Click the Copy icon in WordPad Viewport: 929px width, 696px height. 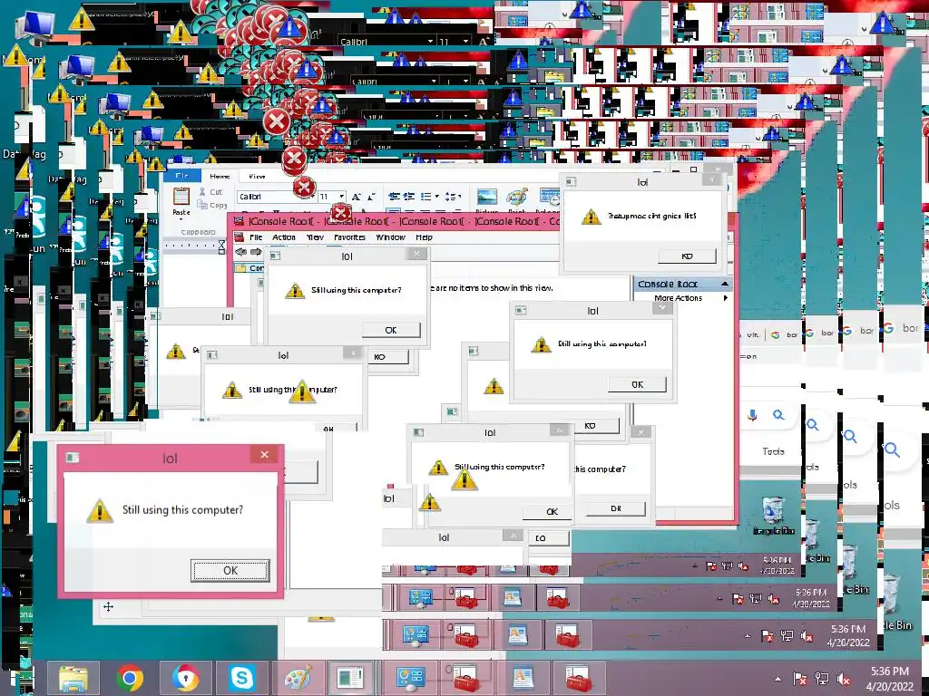click(x=202, y=205)
